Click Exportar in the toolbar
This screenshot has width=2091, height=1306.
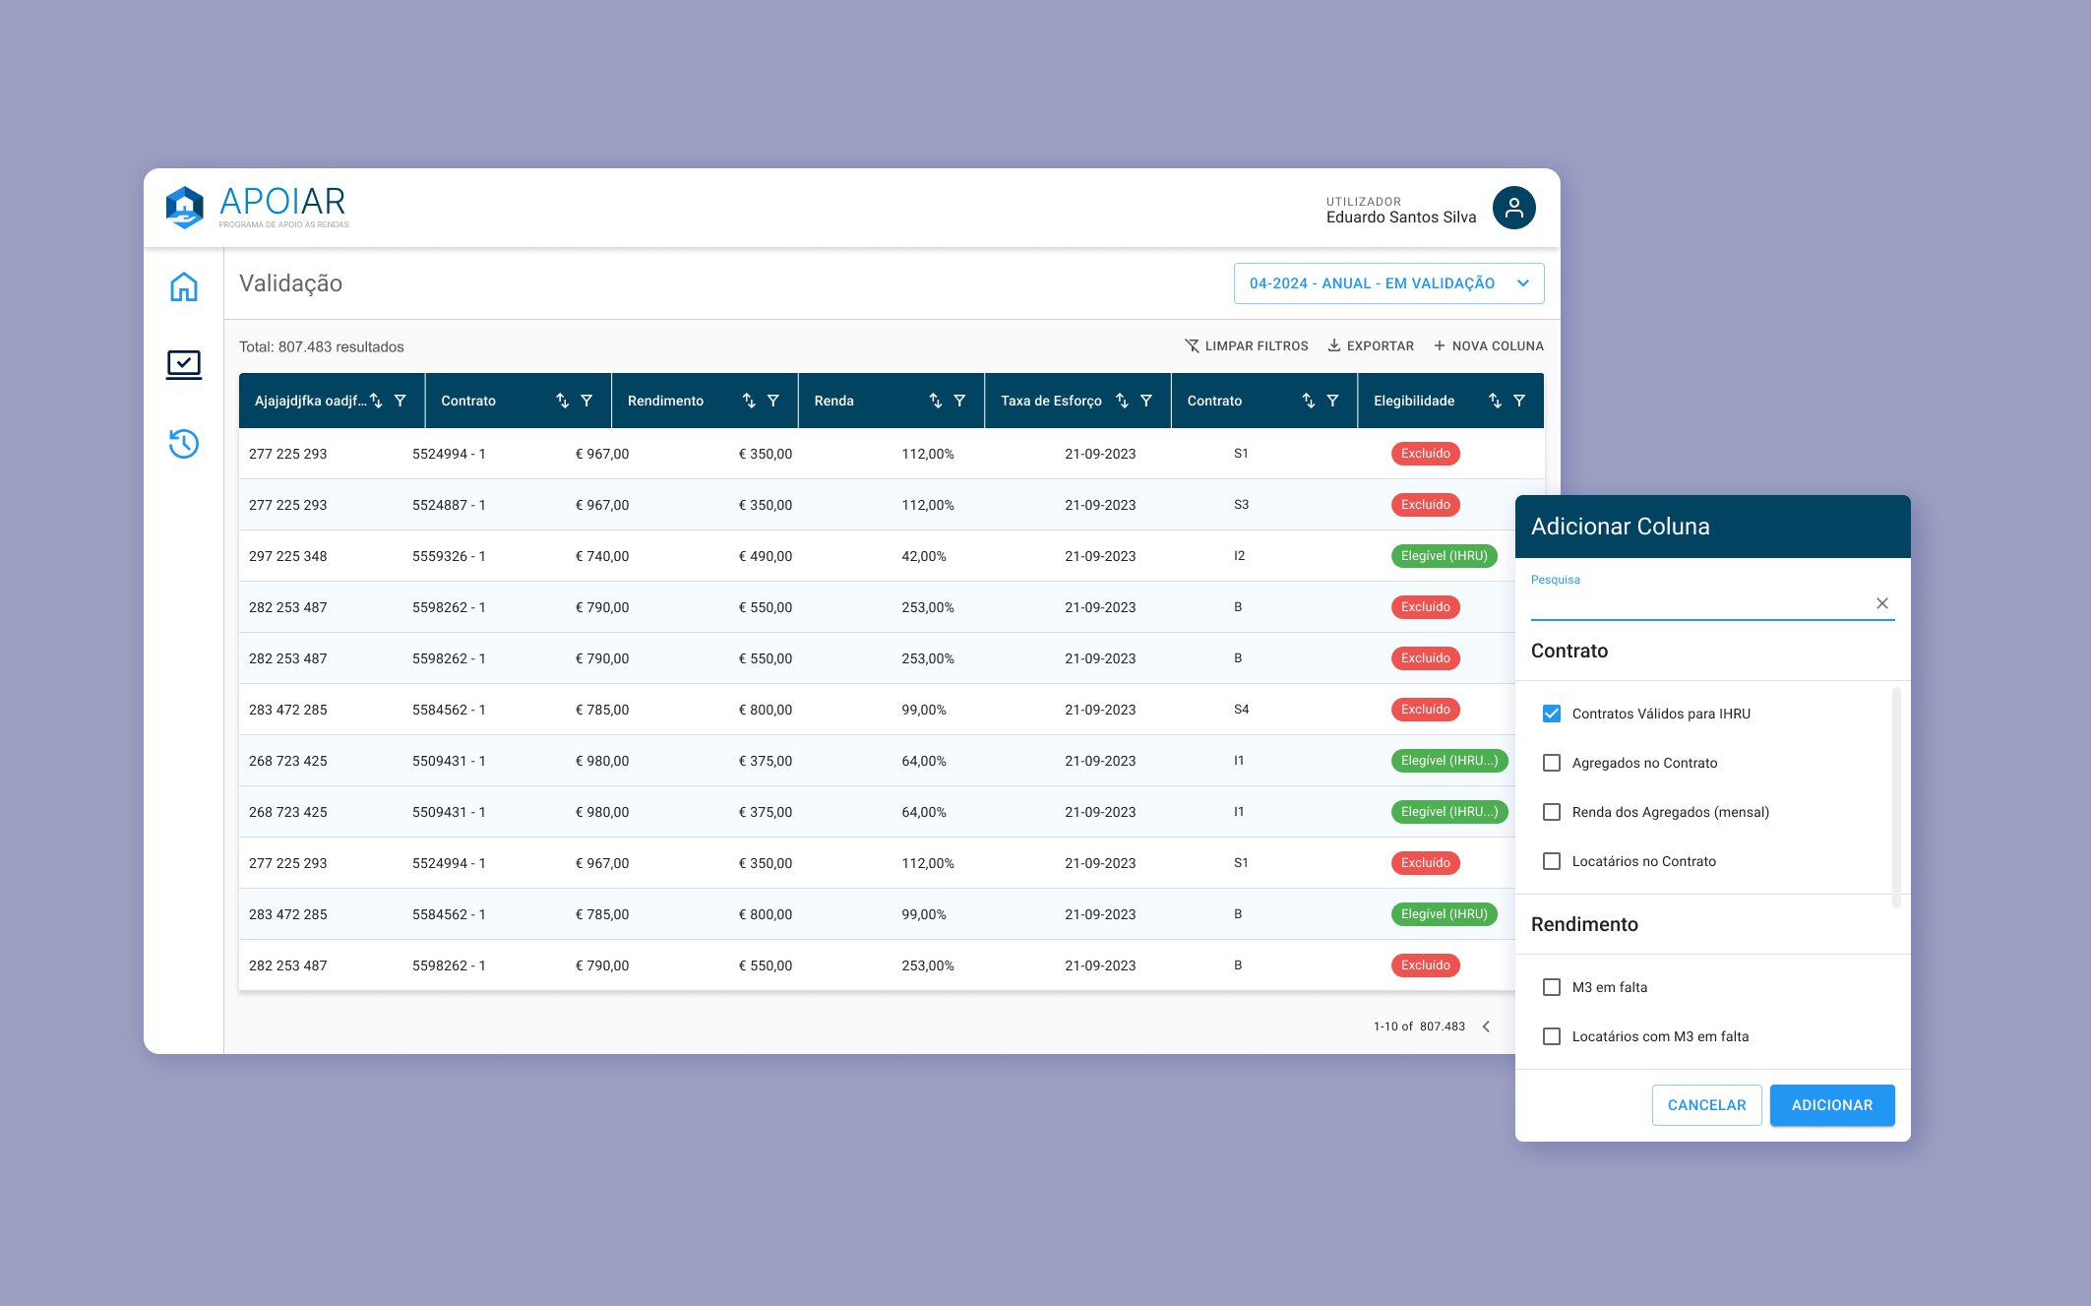coord(1370,345)
